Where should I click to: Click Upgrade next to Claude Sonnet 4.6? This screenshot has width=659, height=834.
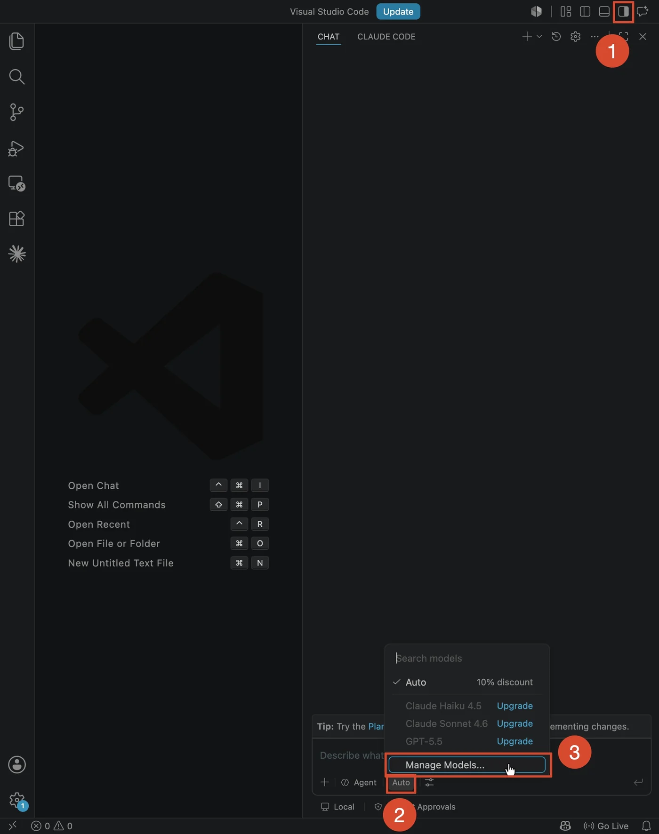pyautogui.click(x=515, y=723)
